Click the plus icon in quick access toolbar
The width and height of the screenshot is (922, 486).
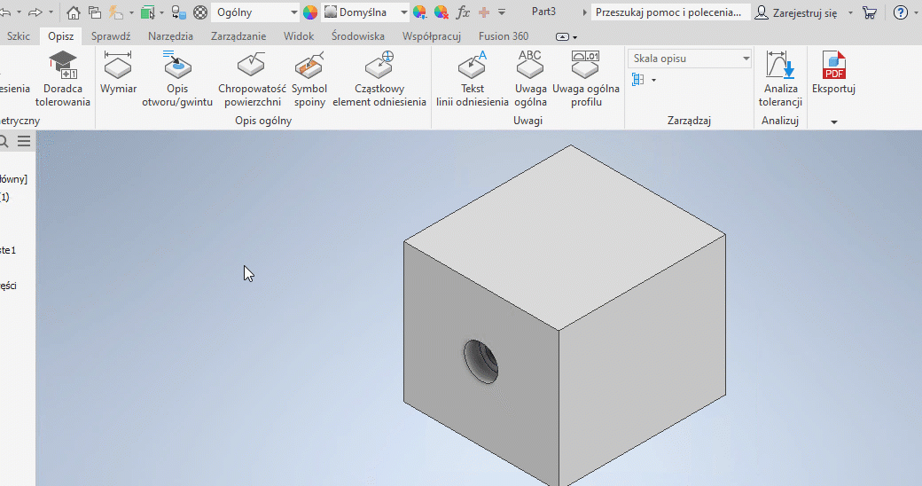(484, 12)
